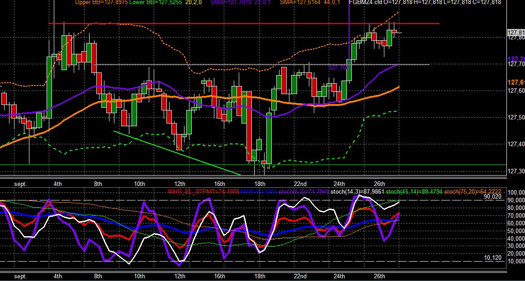Click the red WHS_EL_STPMT=74,1976 indicator label

click(x=203, y=191)
